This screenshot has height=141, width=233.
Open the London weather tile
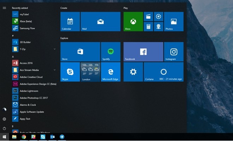coord(90,72)
